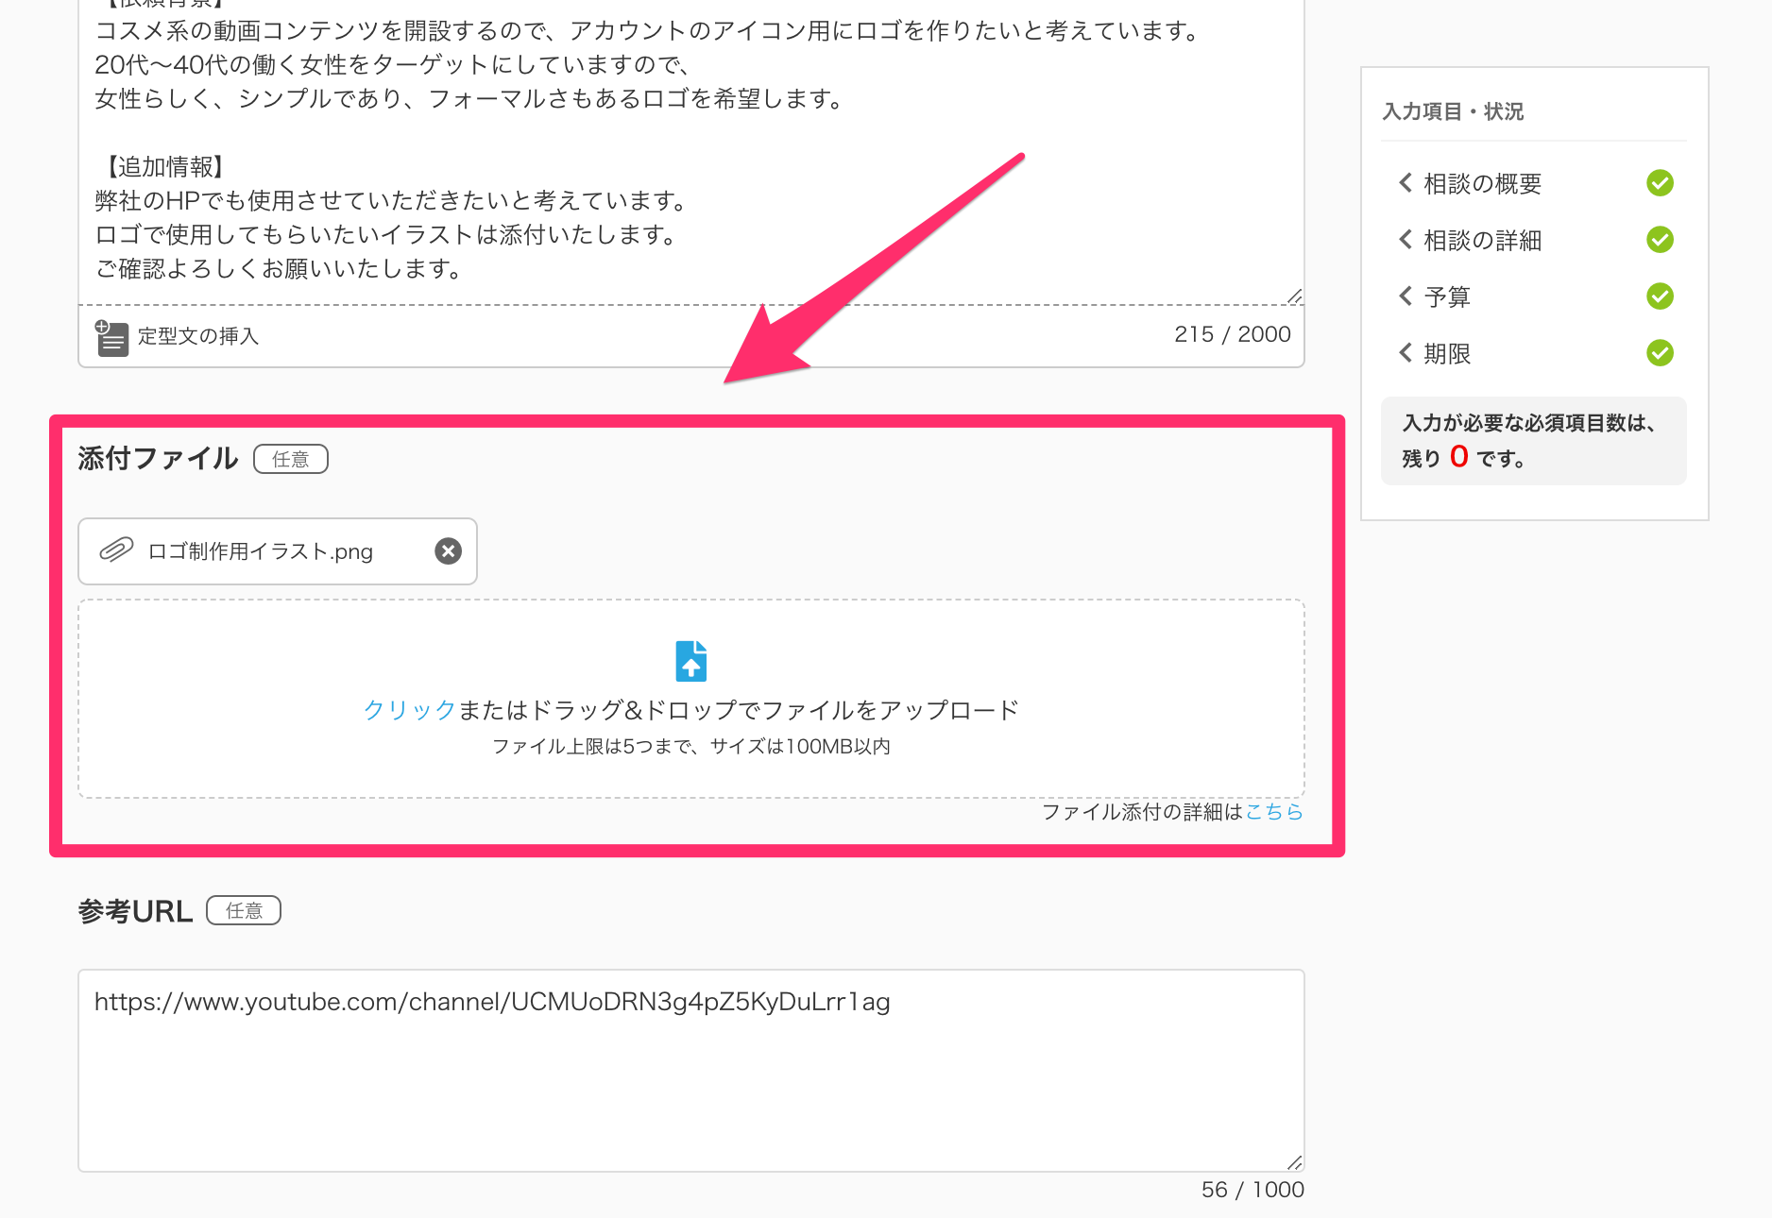Open file attachment details こちら link

click(x=1274, y=812)
